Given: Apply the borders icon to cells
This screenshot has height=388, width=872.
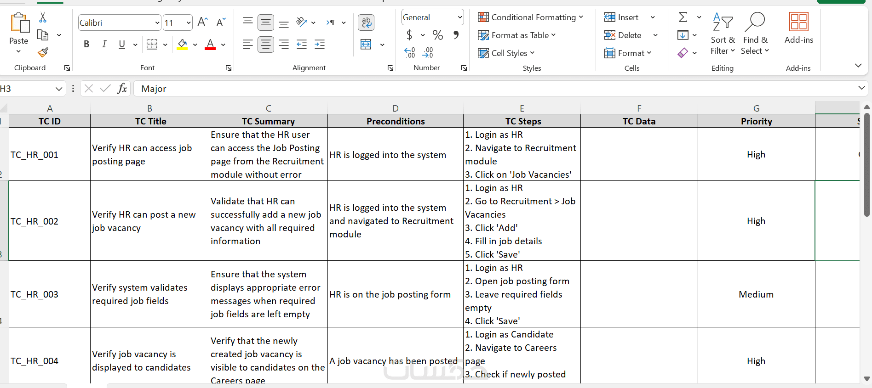Looking at the screenshot, I should (x=152, y=44).
